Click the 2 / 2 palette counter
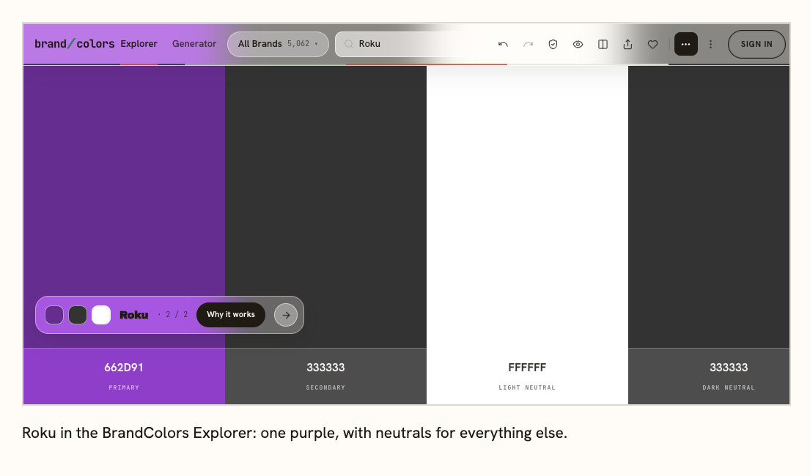810x476 pixels. [176, 314]
